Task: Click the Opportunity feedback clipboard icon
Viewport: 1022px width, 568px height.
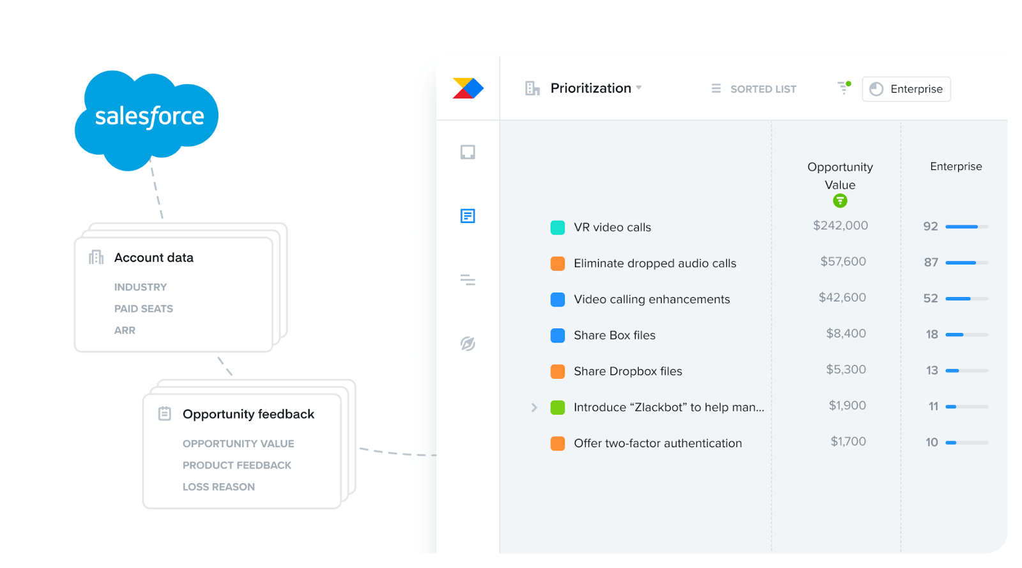Action: click(165, 413)
